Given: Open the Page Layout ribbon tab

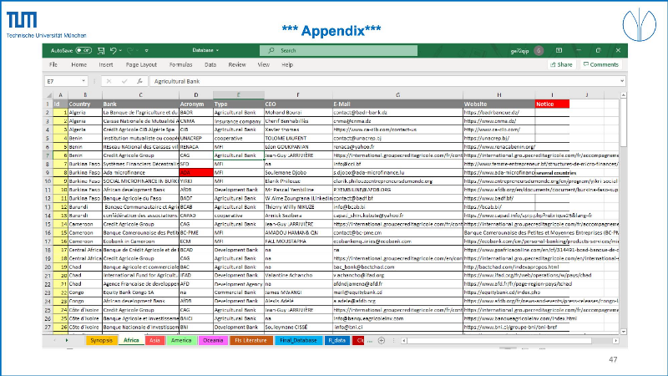Looking at the screenshot, I should click(x=141, y=65).
